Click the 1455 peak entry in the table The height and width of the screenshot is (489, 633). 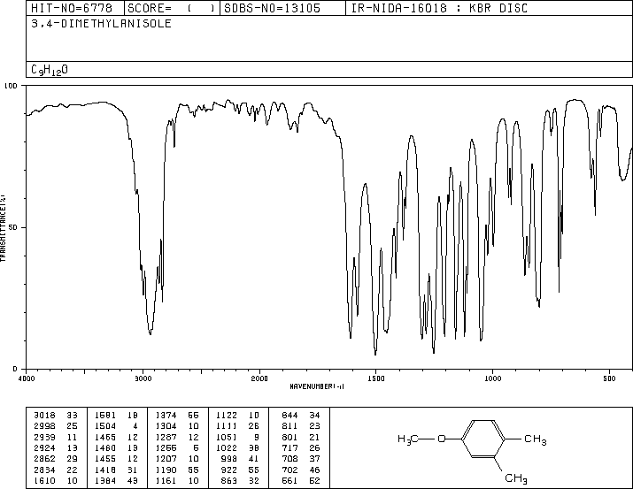(x=116, y=459)
